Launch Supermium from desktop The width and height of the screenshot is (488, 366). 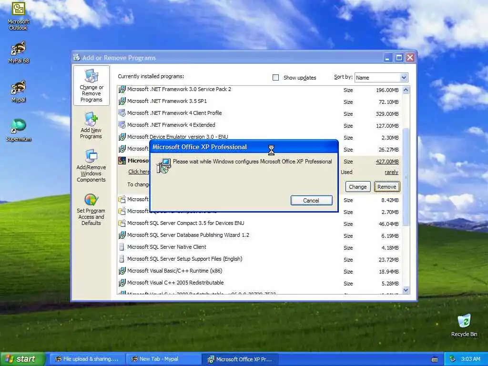pos(19,130)
